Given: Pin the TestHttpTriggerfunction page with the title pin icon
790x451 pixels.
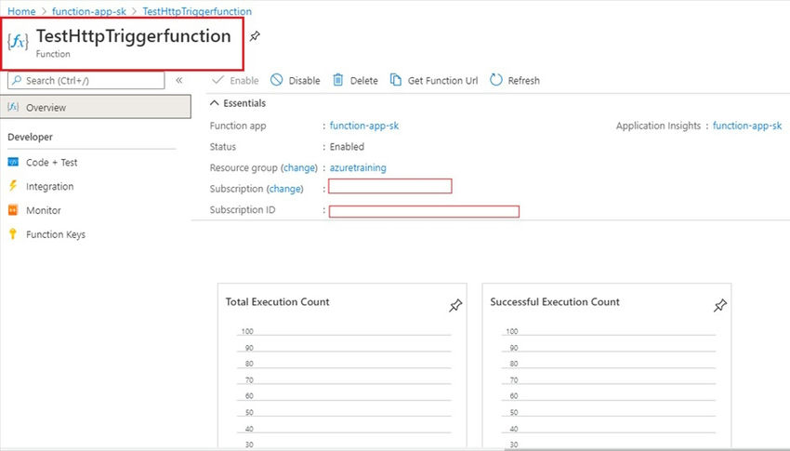Looking at the screenshot, I should click(255, 36).
